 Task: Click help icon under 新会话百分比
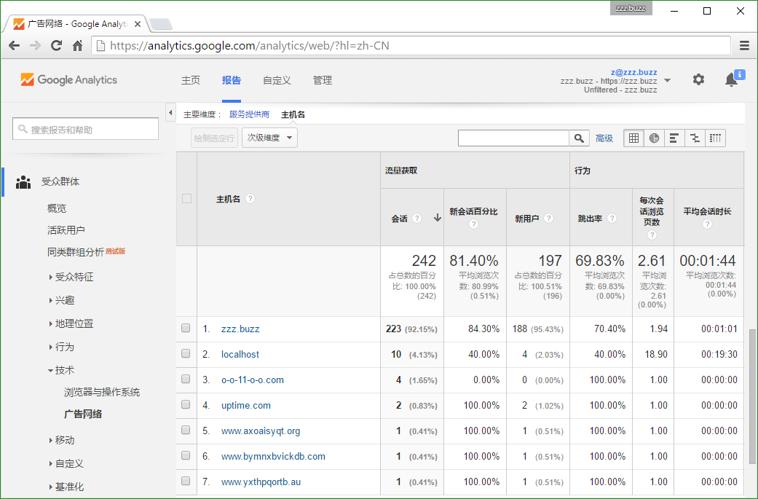[x=474, y=224]
